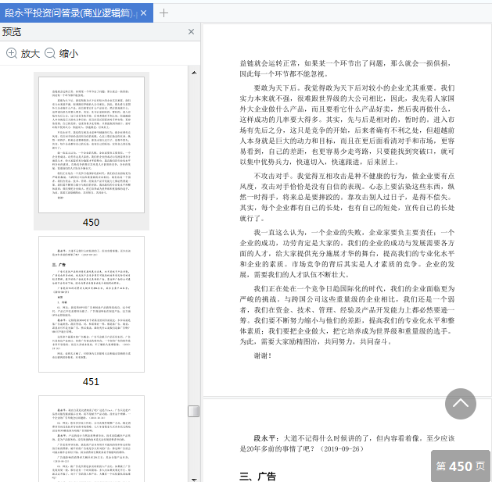
Task: Click the 第 450 页 page indicator
Action: [460, 466]
